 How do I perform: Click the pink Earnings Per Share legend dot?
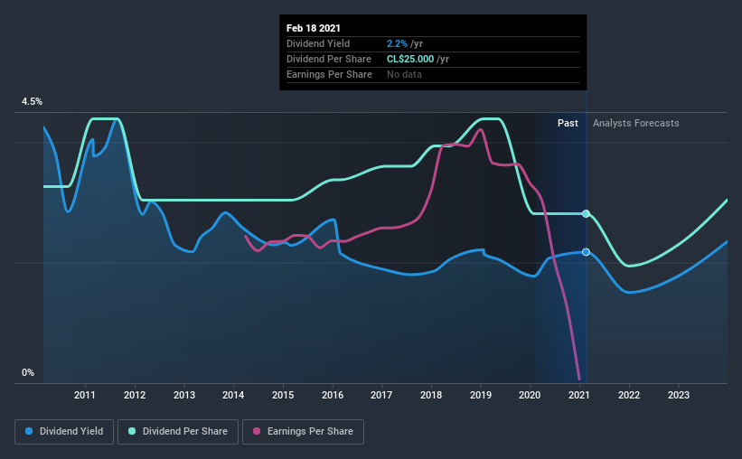(x=257, y=431)
